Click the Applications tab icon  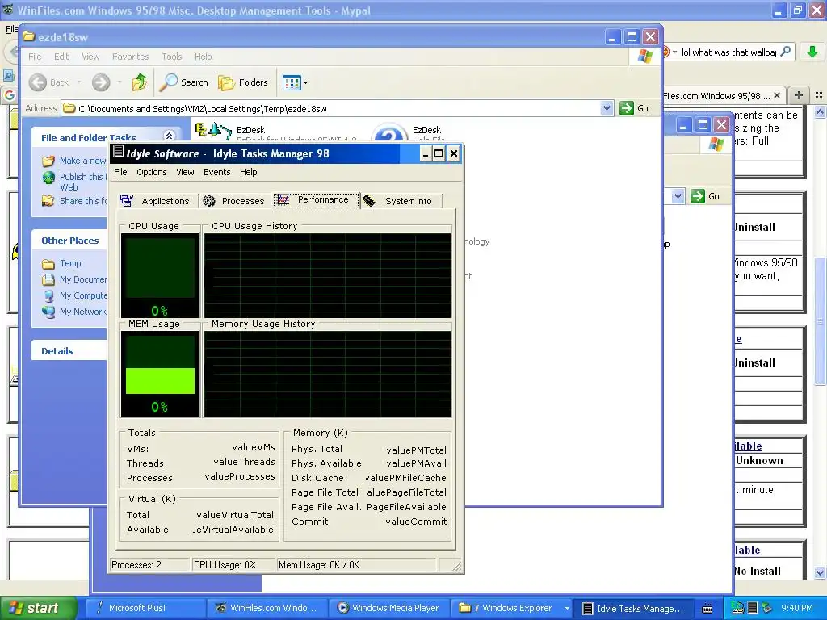tap(127, 200)
